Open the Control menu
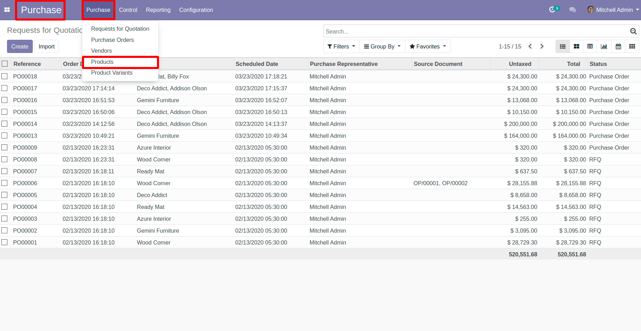The height and width of the screenshot is (331, 641). [x=128, y=10]
